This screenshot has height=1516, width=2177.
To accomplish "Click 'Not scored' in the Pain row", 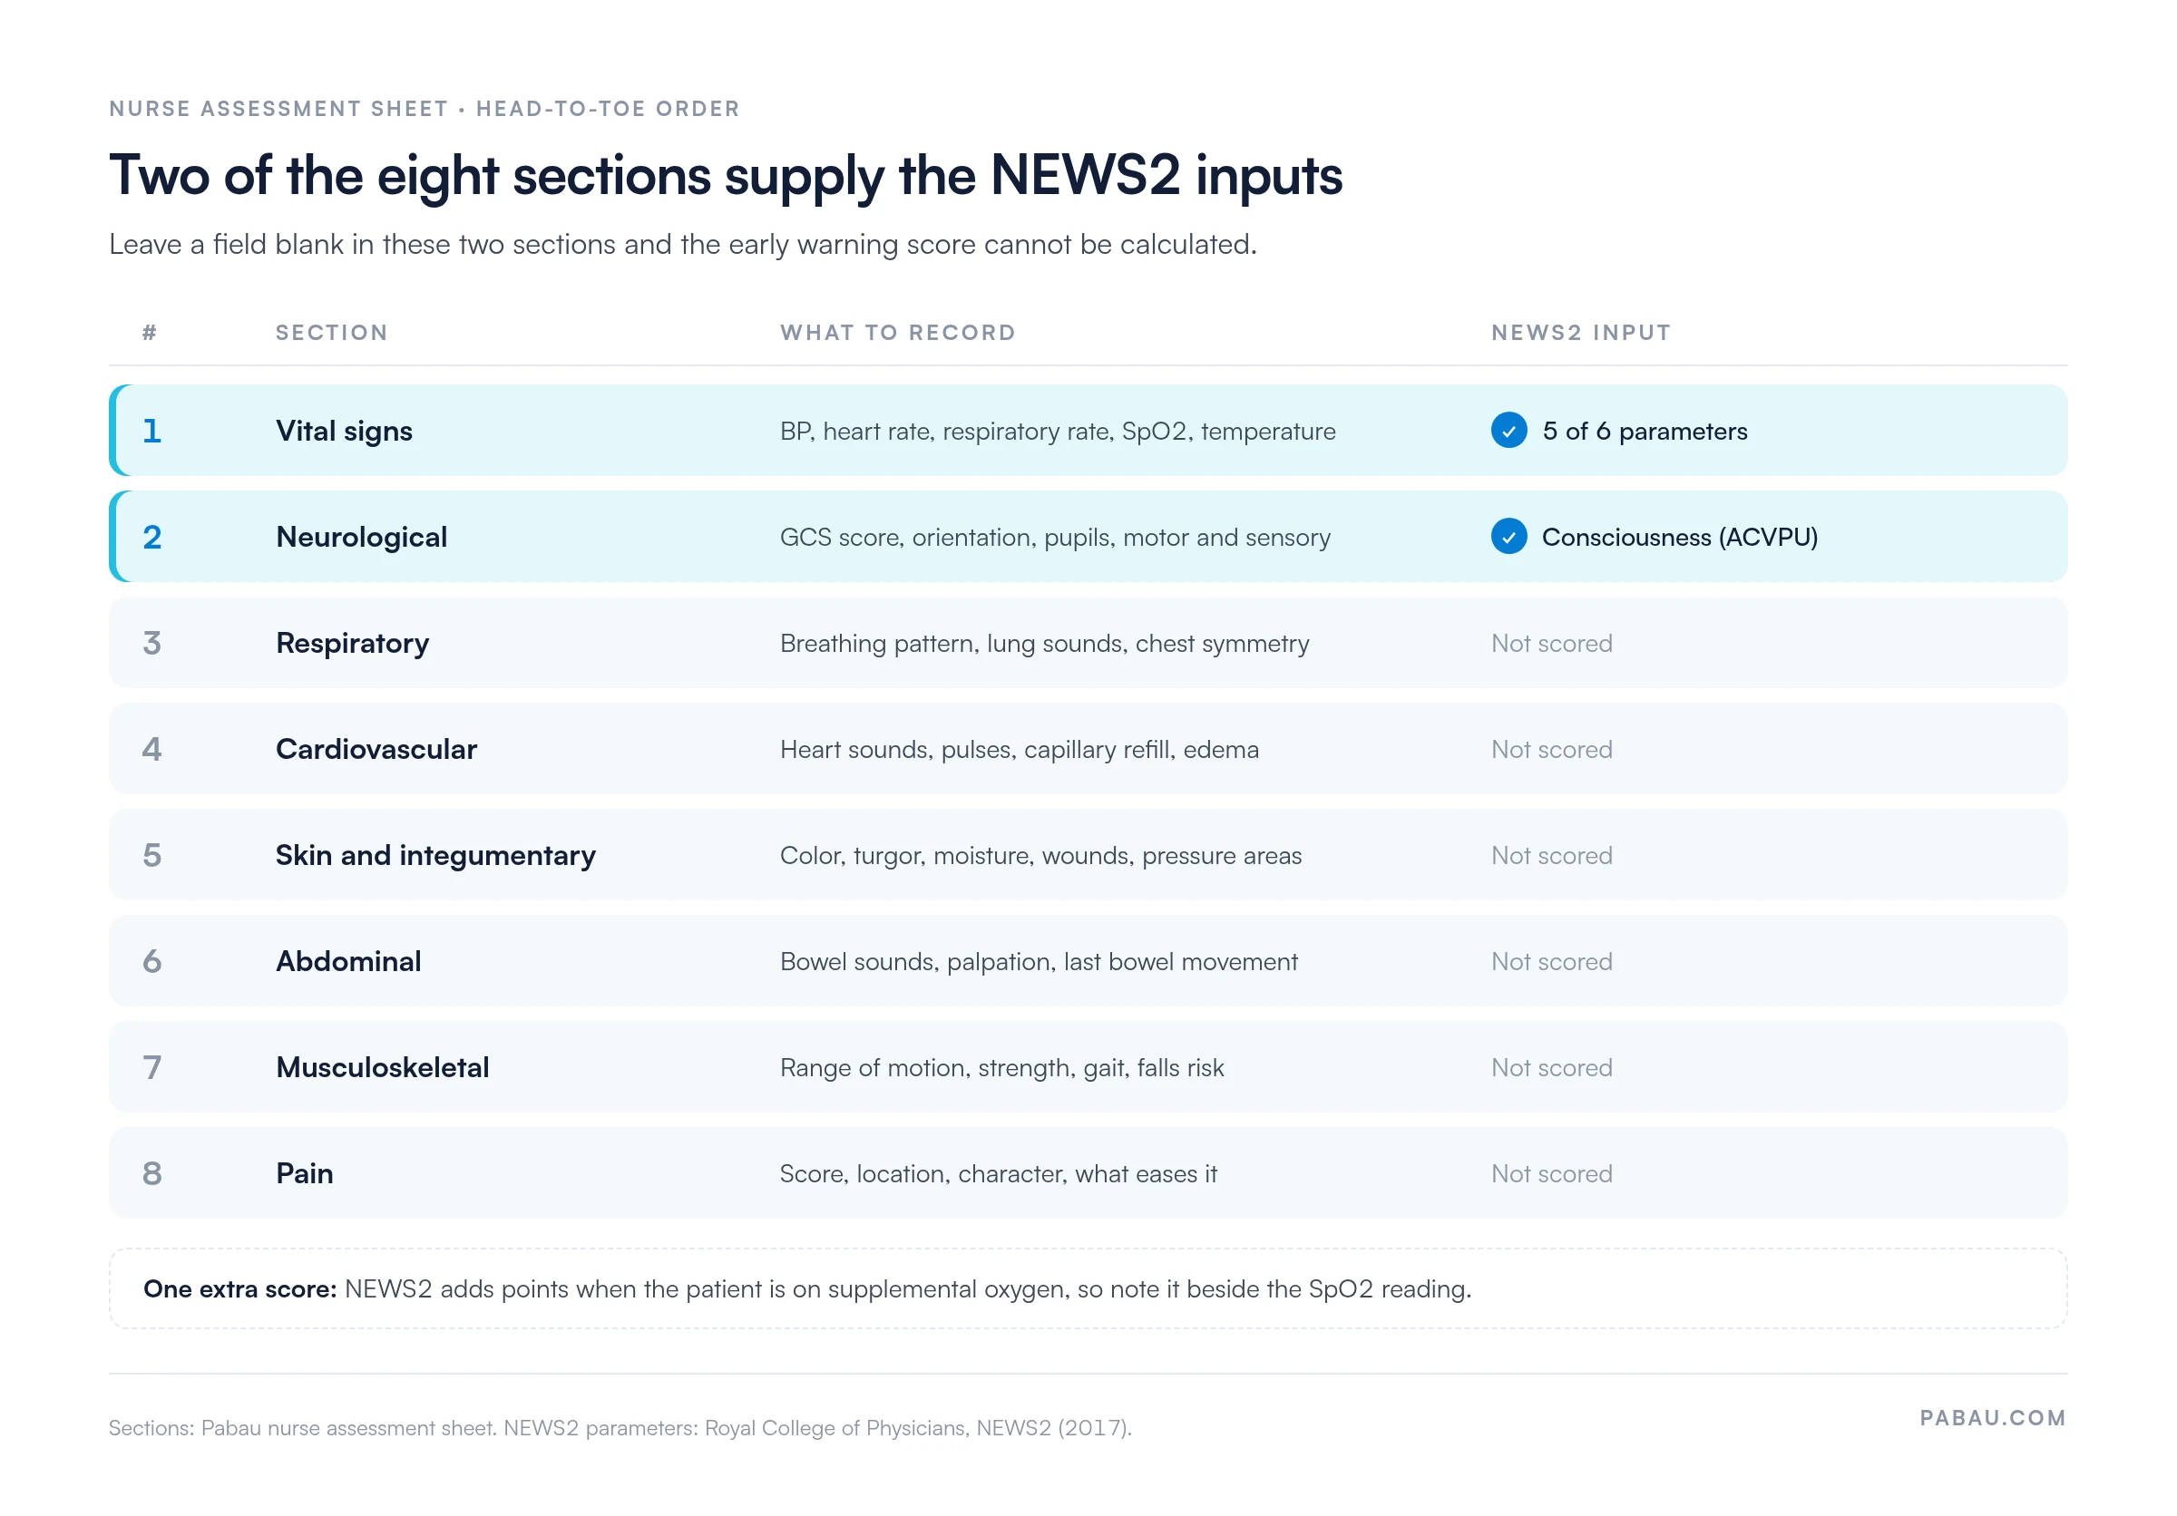I will (x=1552, y=1174).
